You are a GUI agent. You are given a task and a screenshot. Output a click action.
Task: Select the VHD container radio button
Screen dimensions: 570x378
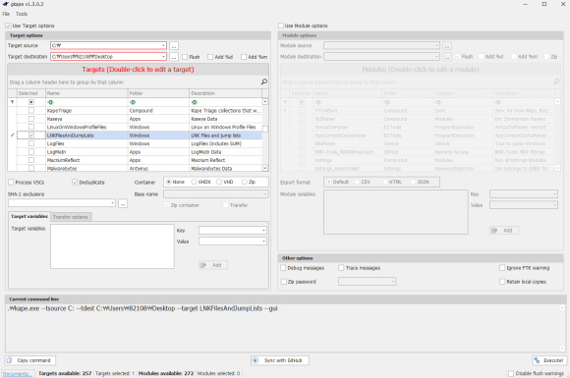pyautogui.click(x=219, y=182)
